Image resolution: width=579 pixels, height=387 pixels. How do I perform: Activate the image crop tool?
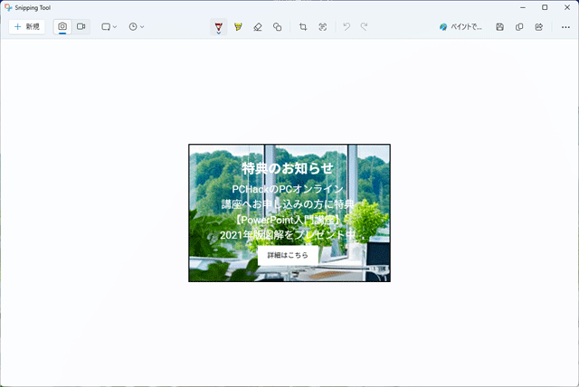click(303, 27)
